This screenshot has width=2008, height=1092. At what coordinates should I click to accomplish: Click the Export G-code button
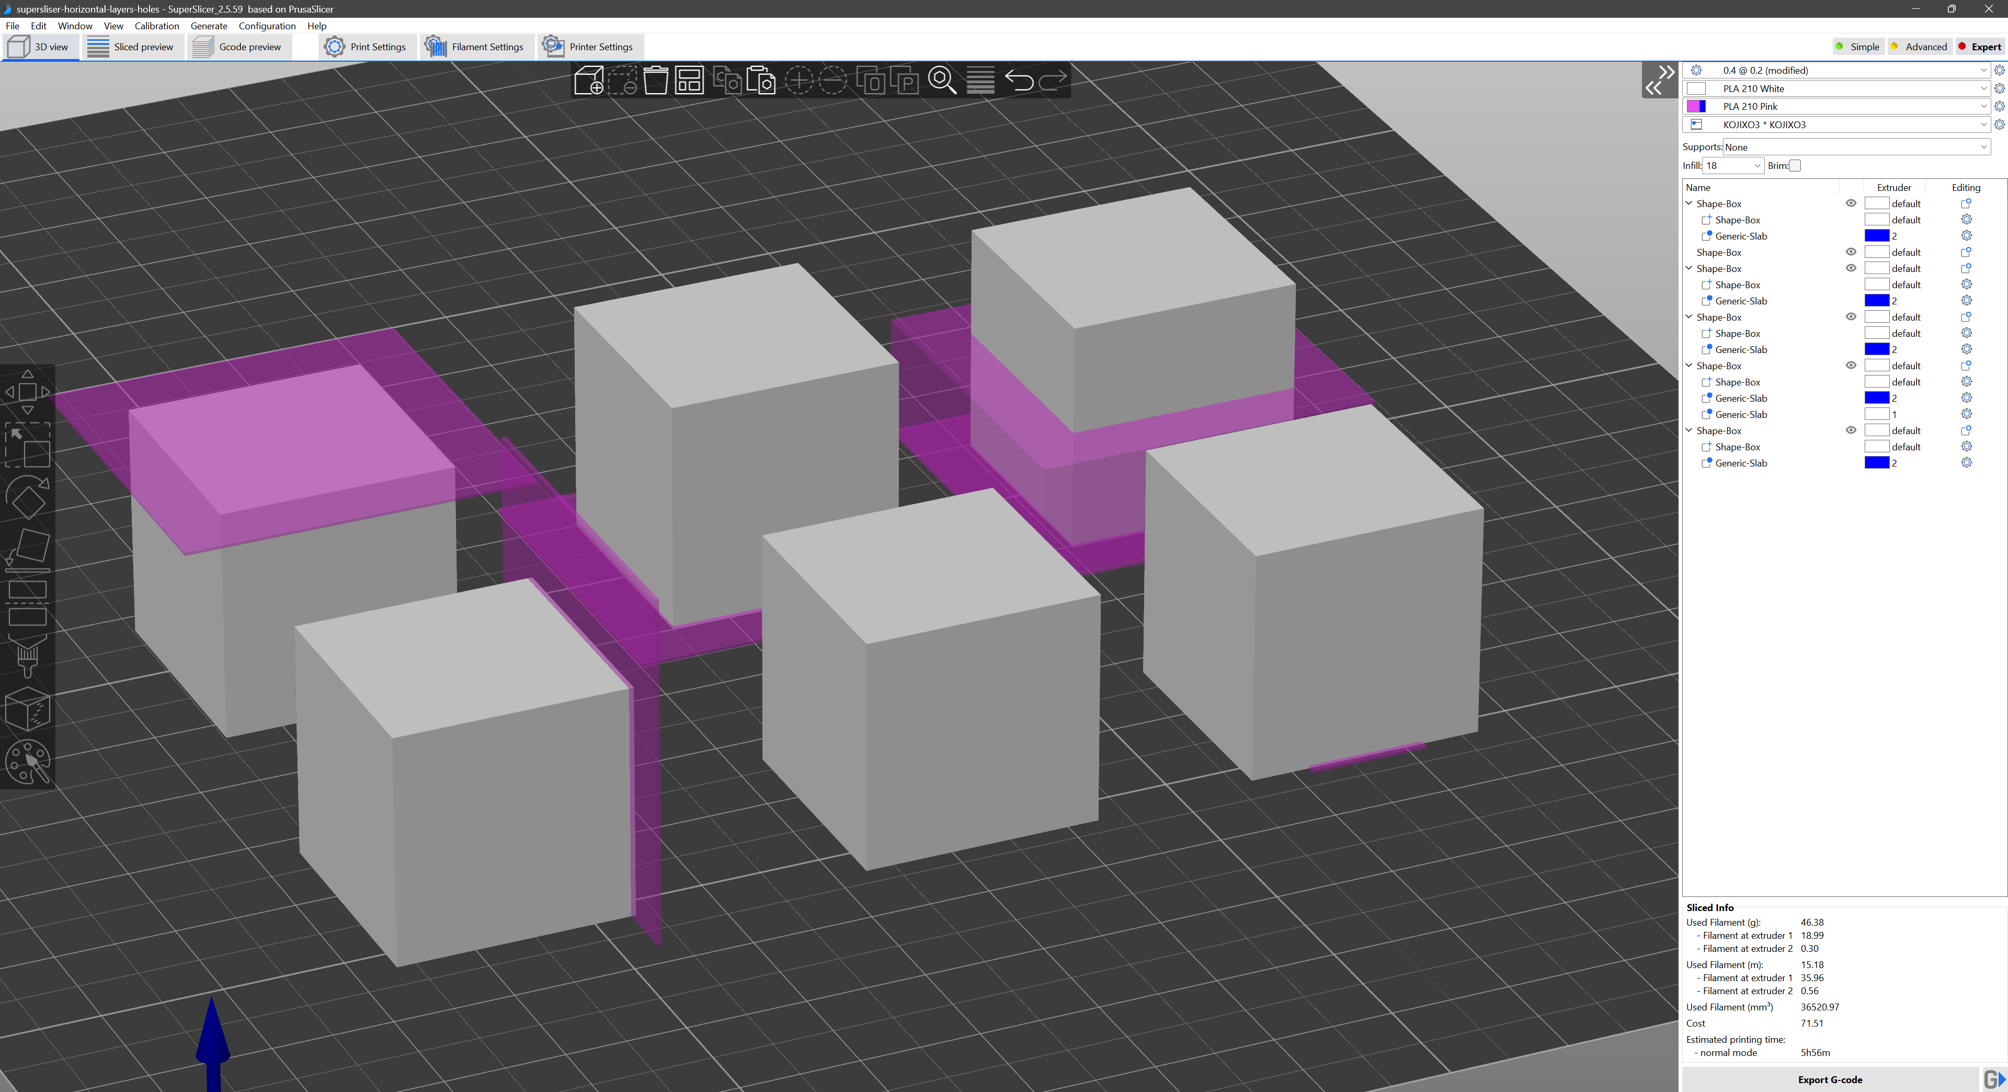(1830, 1079)
